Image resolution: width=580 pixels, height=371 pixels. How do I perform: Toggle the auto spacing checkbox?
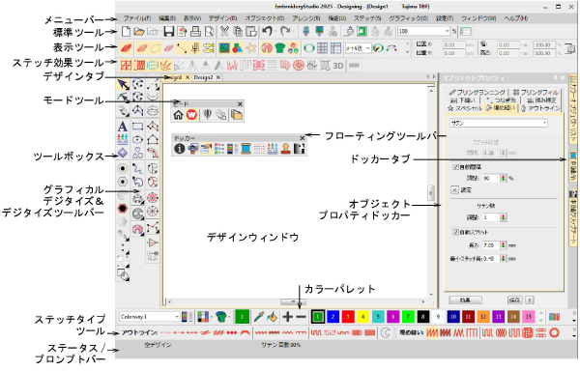click(x=455, y=167)
